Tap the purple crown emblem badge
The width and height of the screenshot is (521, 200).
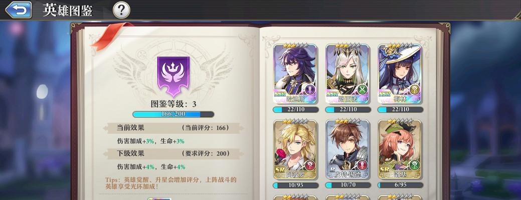[x=173, y=76]
